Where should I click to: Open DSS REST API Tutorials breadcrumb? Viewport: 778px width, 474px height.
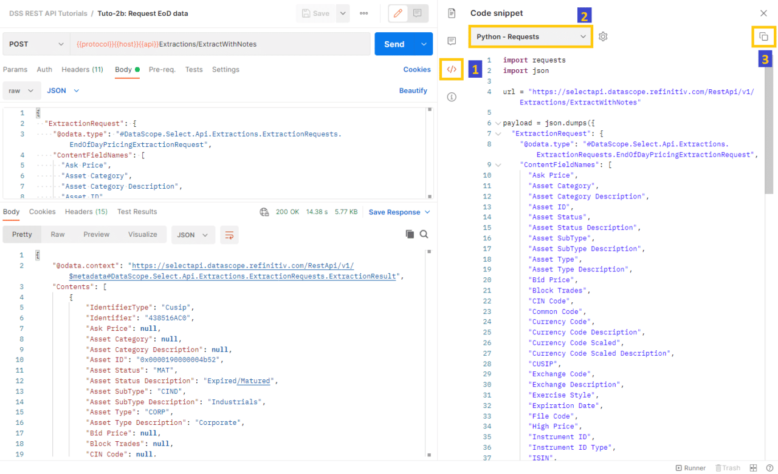(x=49, y=13)
